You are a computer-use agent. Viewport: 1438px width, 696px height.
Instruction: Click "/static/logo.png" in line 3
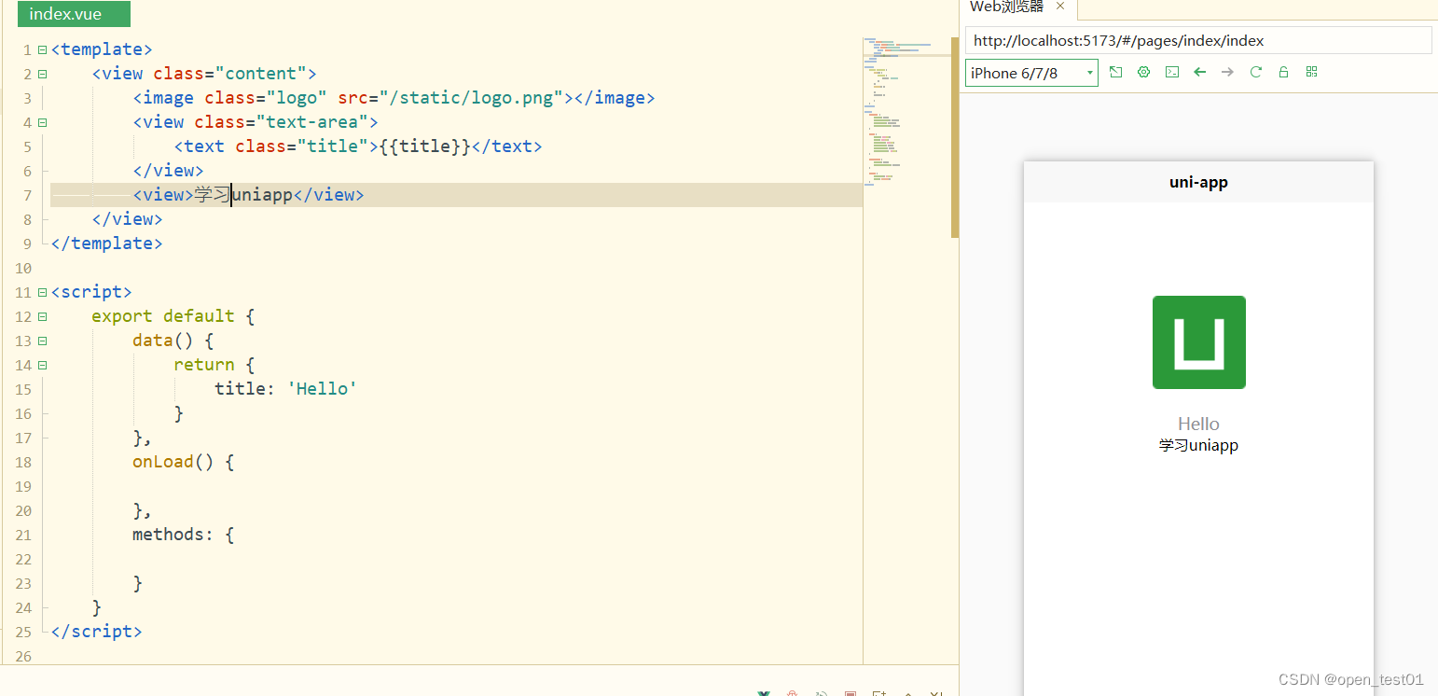(470, 98)
